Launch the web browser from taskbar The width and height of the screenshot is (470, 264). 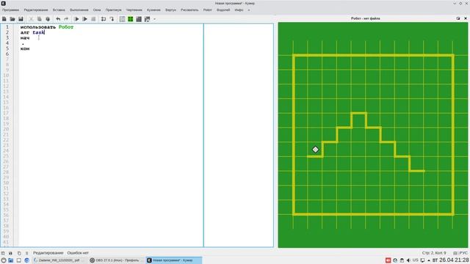click(x=26, y=260)
